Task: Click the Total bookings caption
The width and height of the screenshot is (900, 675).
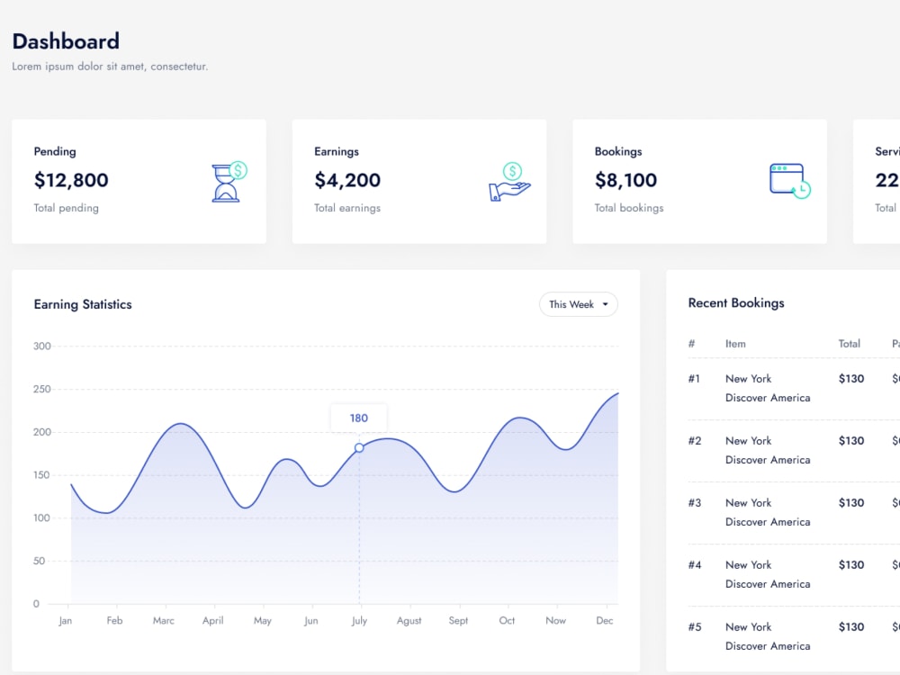Action: pyautogui.click(x=629, y=208)
